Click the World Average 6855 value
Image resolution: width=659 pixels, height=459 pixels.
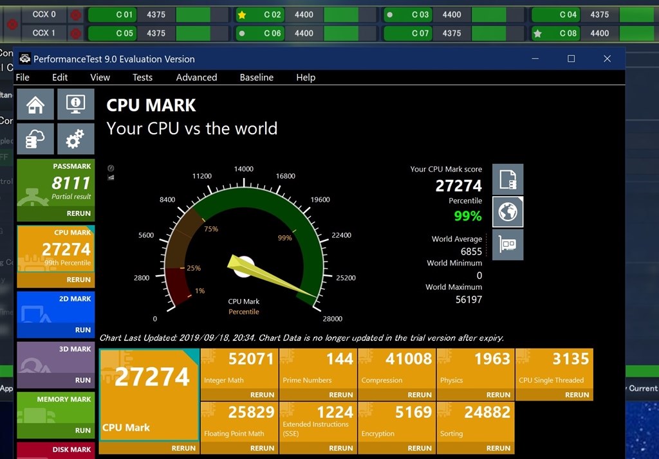471,251
